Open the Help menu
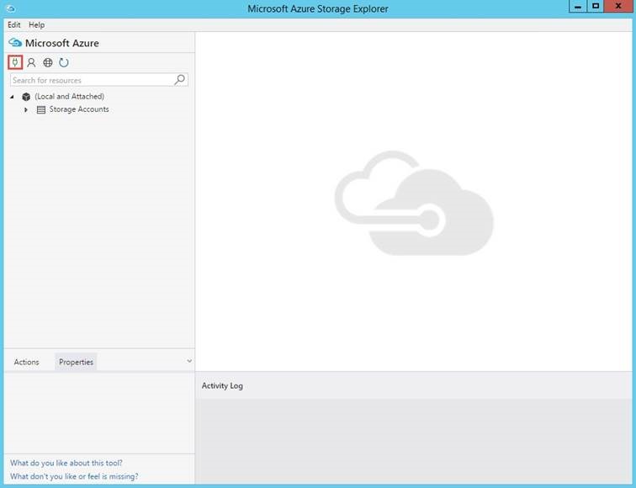 tap(36, 24)
